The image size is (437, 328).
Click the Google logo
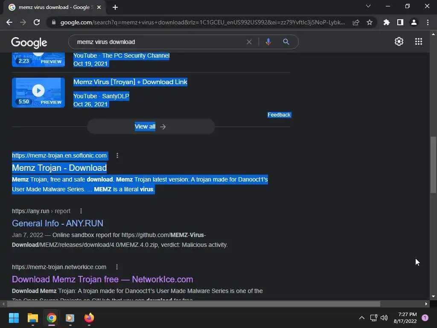click(29, 42)
